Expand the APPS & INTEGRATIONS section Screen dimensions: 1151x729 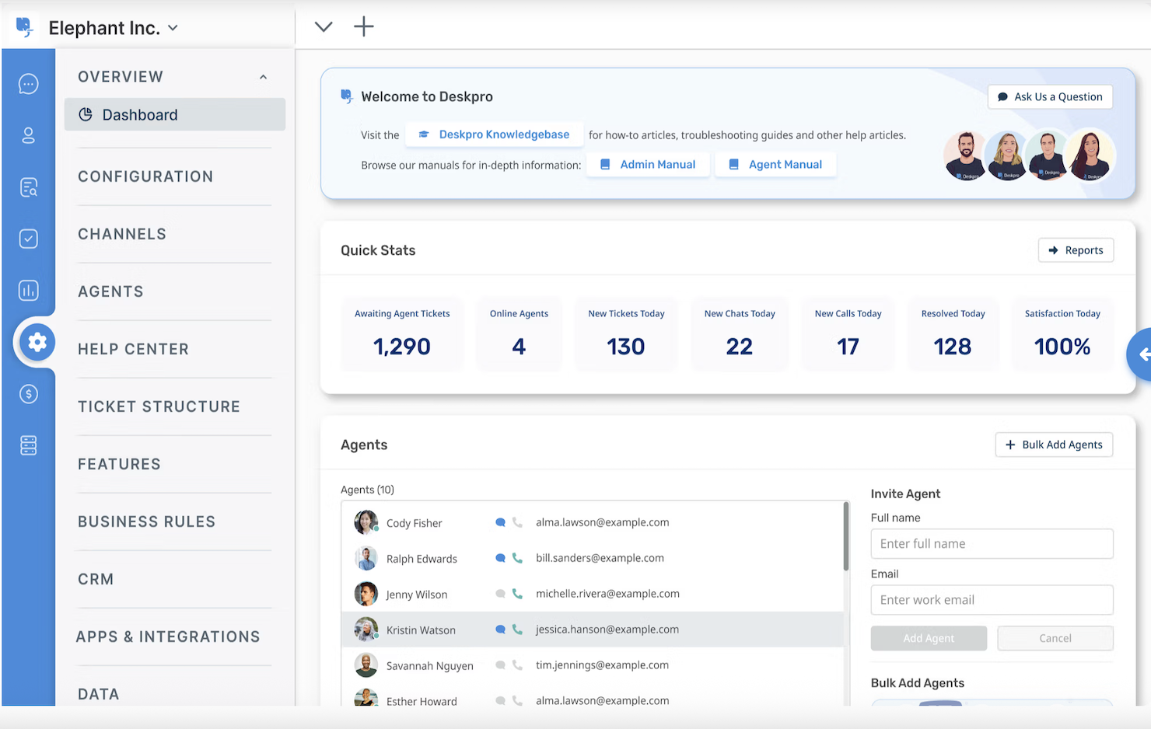(x=168, y=636)
